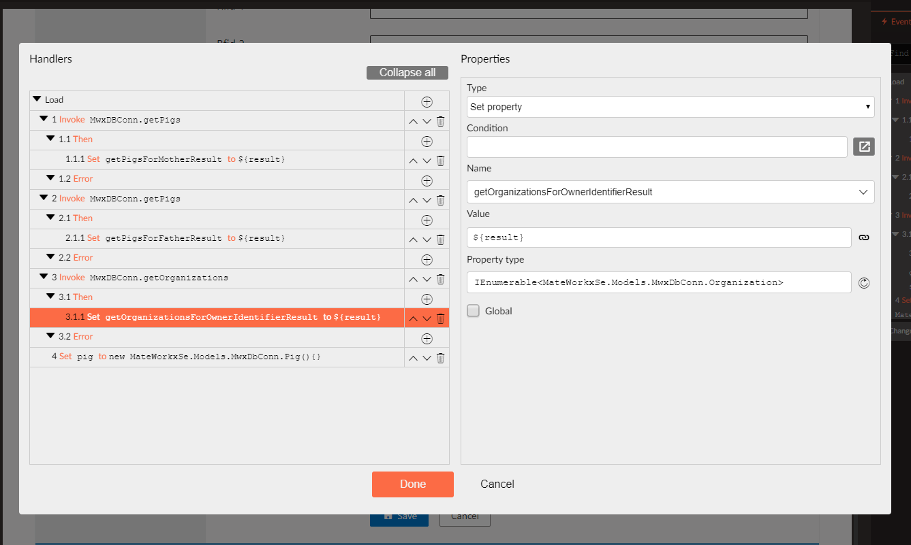Image resolution: width=911 pixels, height=545 pixels.
Task: Collapse the 1.1 Then node
Action: point(51,139)
